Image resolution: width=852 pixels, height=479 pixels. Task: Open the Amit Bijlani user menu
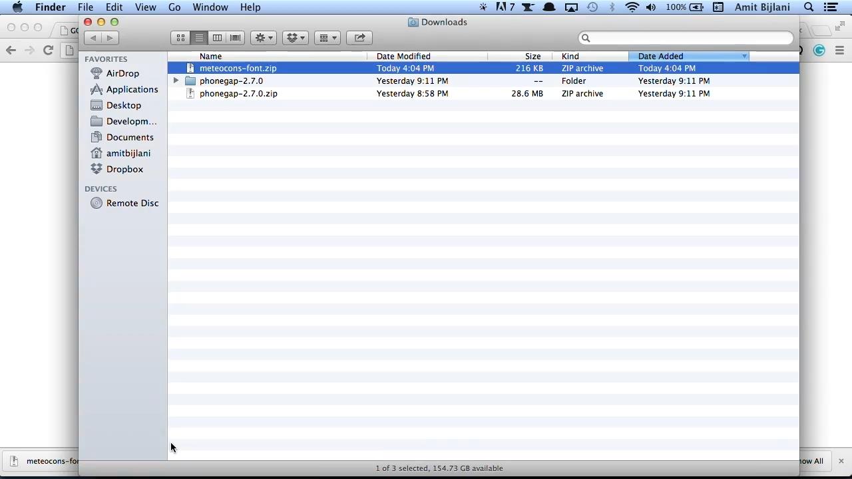pos(762,7)
